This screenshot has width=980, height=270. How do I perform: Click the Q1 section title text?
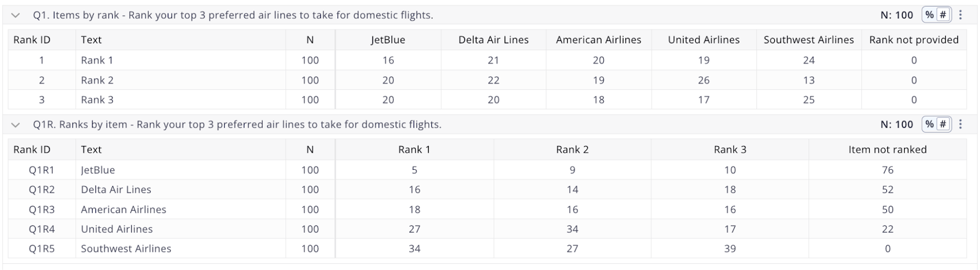coord(233,15)
